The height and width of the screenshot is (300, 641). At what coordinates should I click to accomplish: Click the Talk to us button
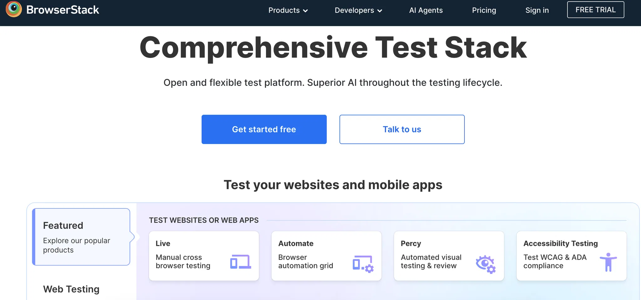point(402,129)
